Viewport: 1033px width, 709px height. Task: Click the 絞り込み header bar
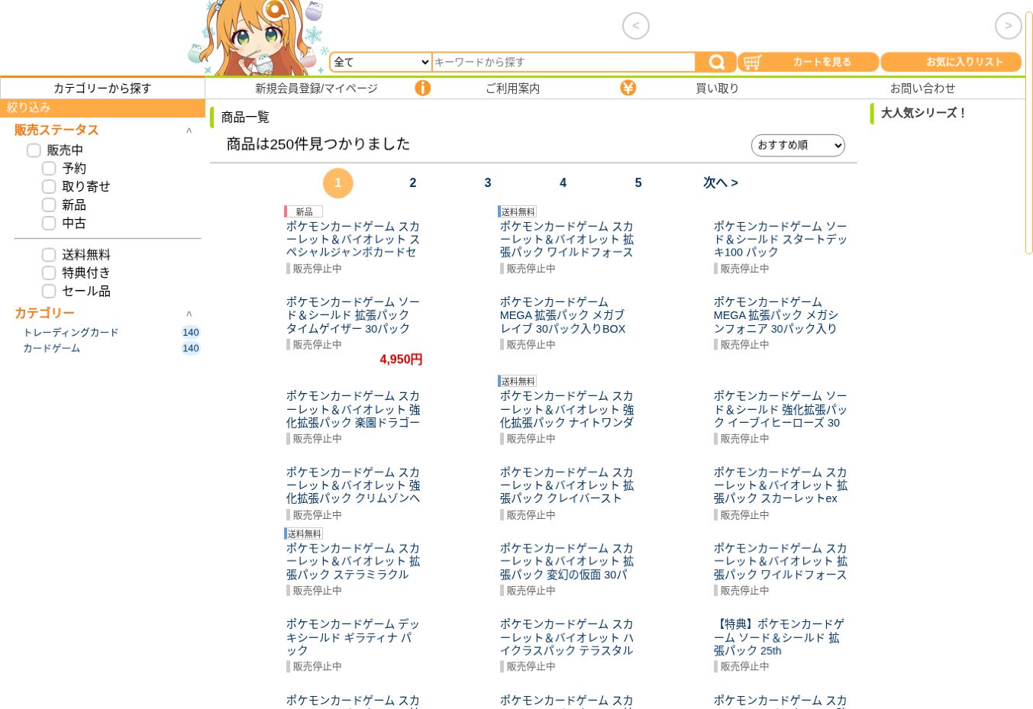tap(102, 108)
